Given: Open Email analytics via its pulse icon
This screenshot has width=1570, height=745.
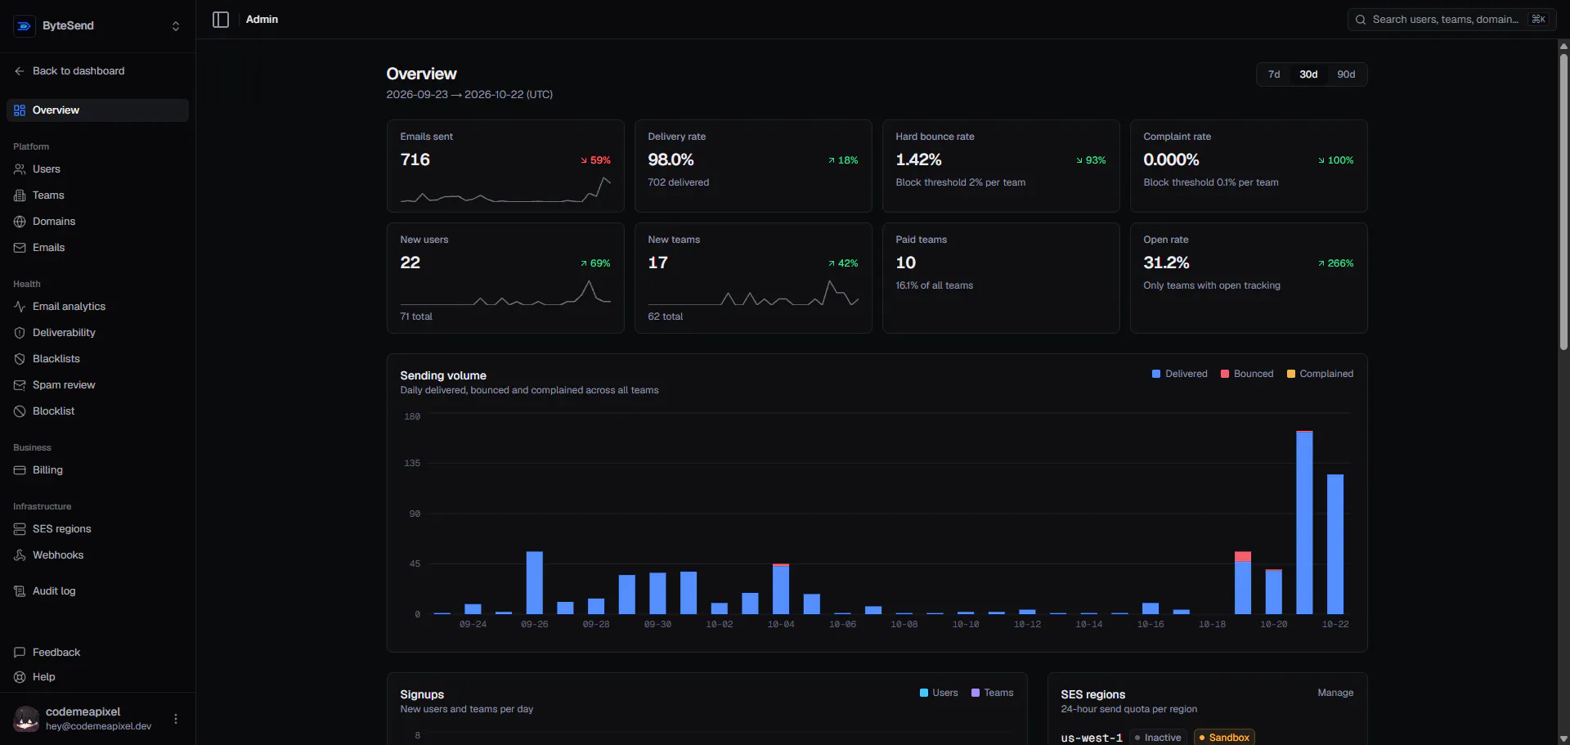Looking at the screenshot, I should click(20, 307).
